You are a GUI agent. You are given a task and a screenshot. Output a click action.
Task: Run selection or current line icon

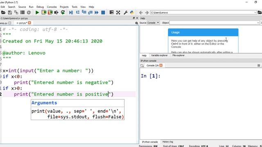[x=56, y=13]
